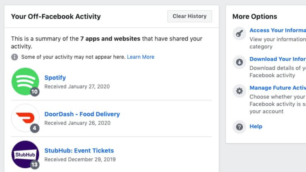Open the Learn More link

point(141,57)
